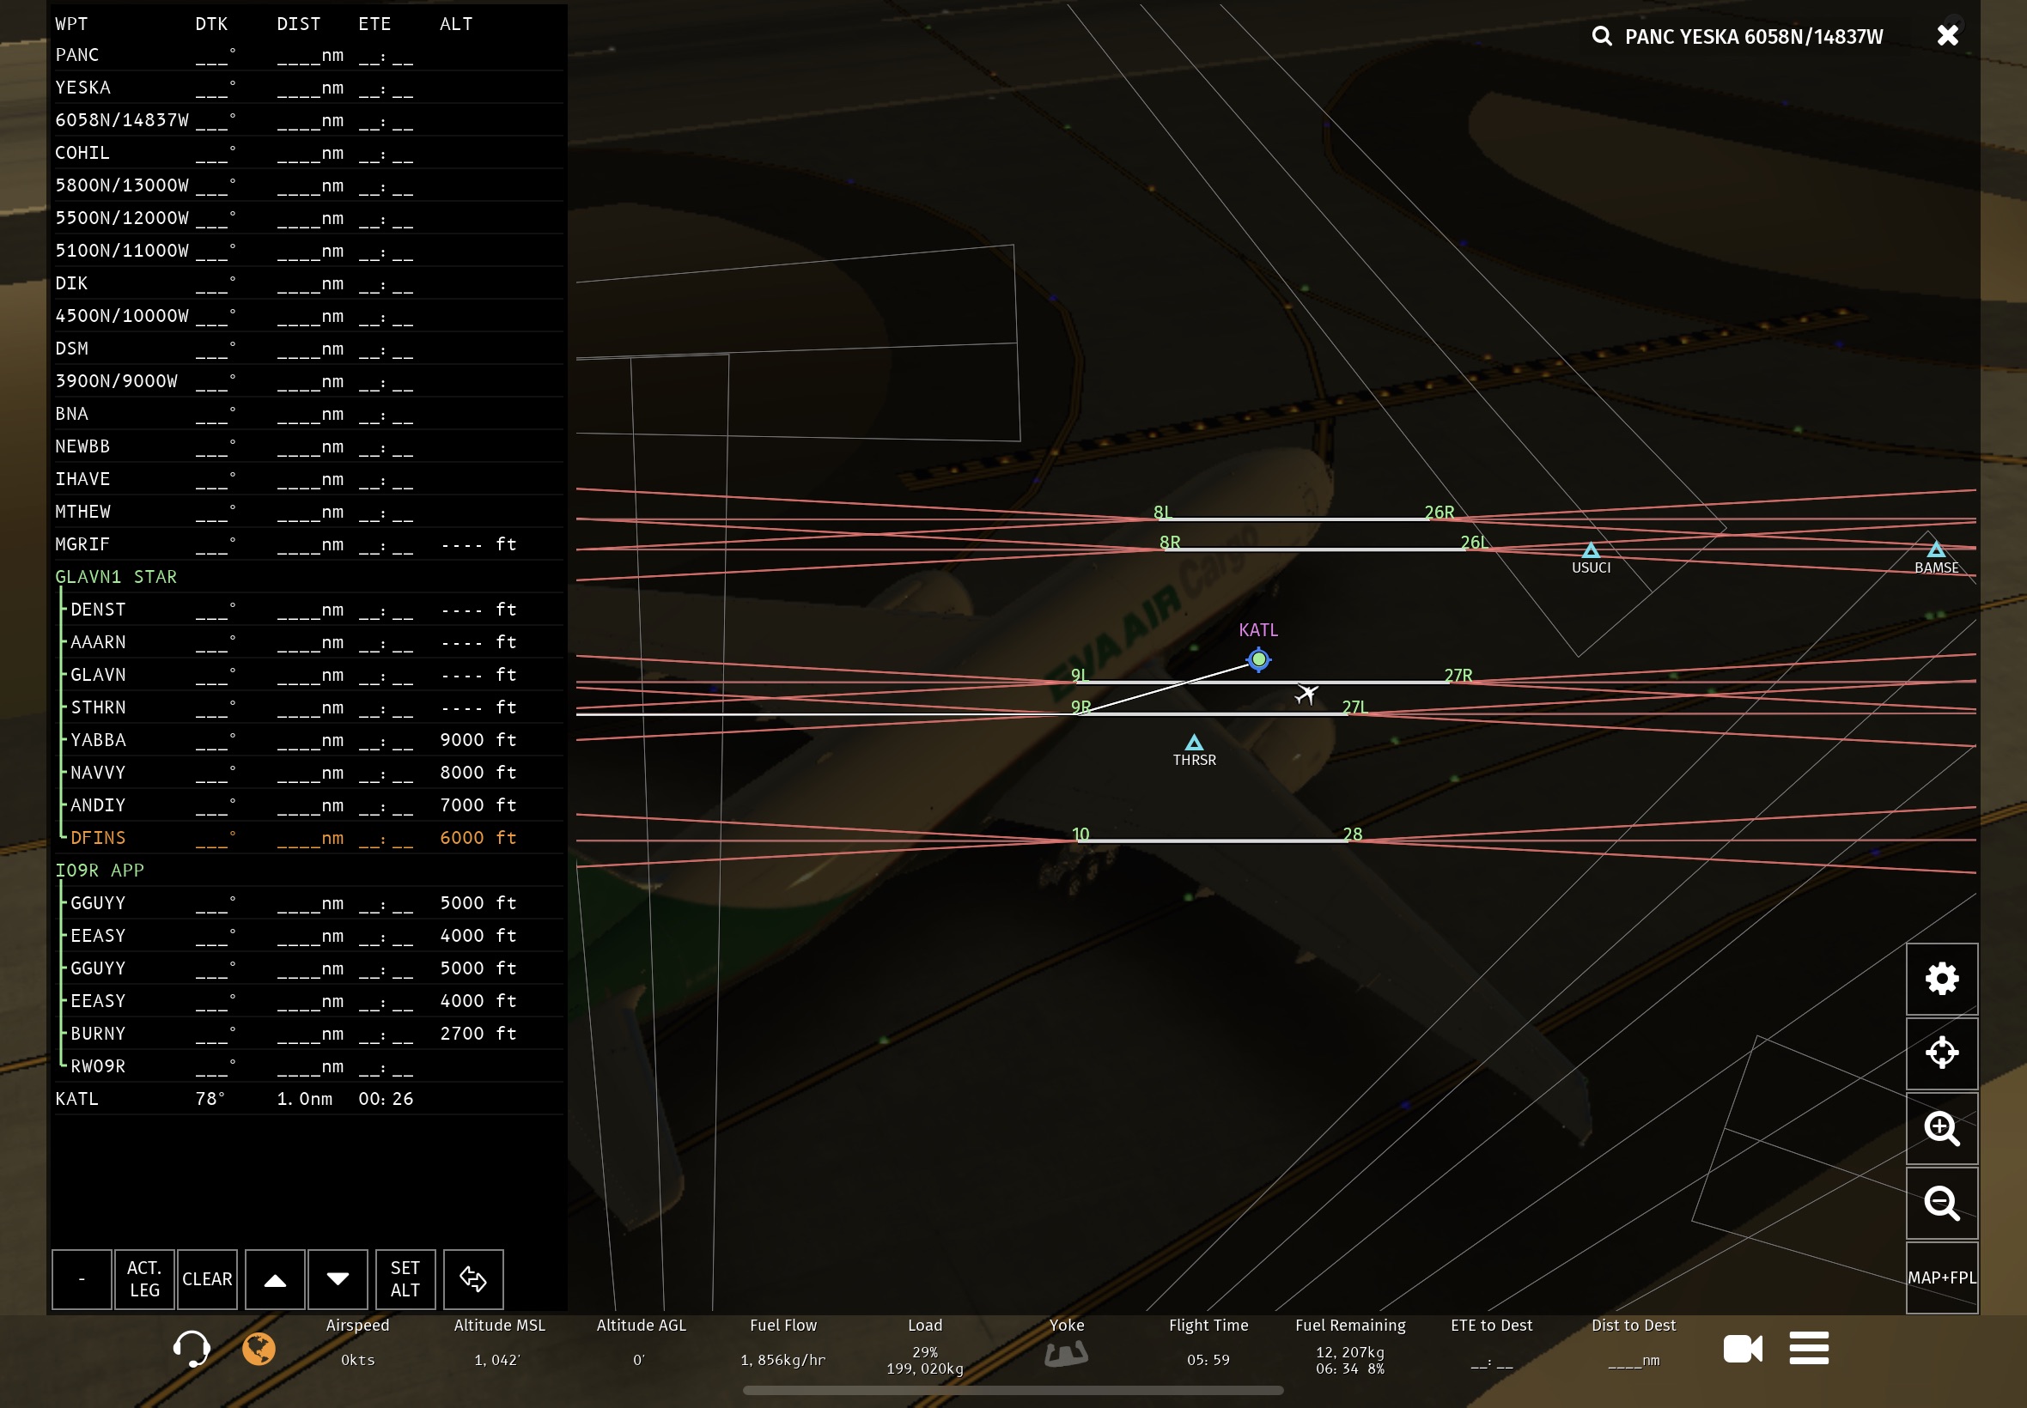The height and width of the screenshot is (1408, 2027).
Task: Click the THRSR waypoint marker on map
Action: [1193, 743]
